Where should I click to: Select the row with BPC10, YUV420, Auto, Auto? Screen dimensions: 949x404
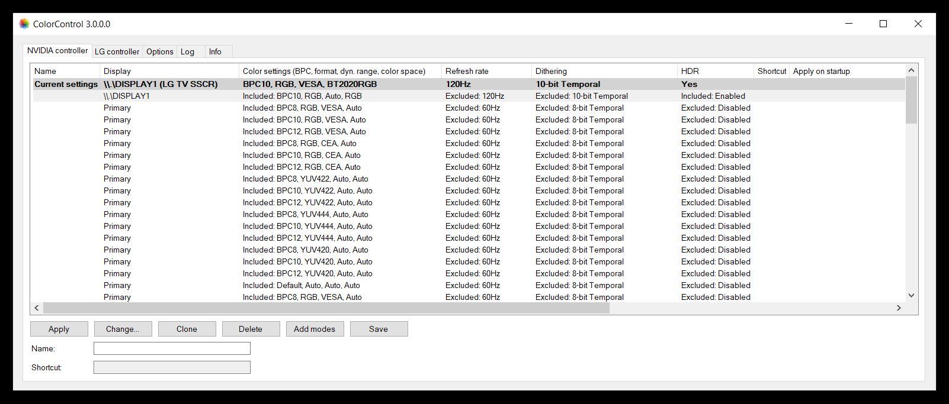(469, 261)
